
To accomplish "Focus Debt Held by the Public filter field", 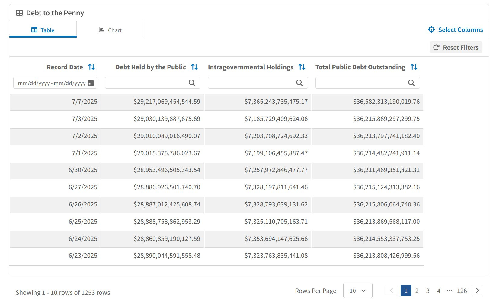I will 153,83.
